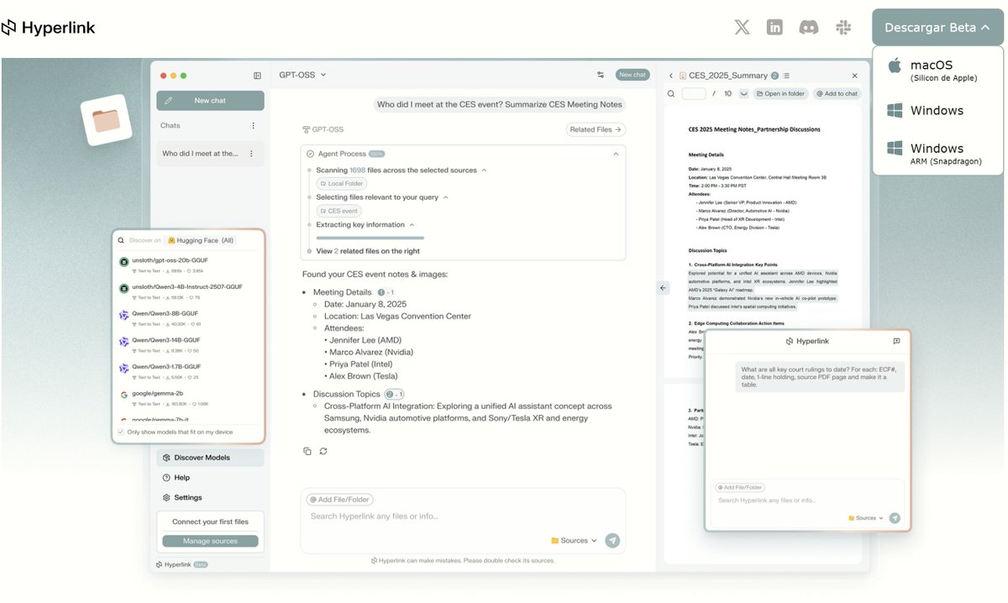This screenshot has height=603, width=1008.
Task: Collapse the Descargar Beta dropdown
Action: 937,27
